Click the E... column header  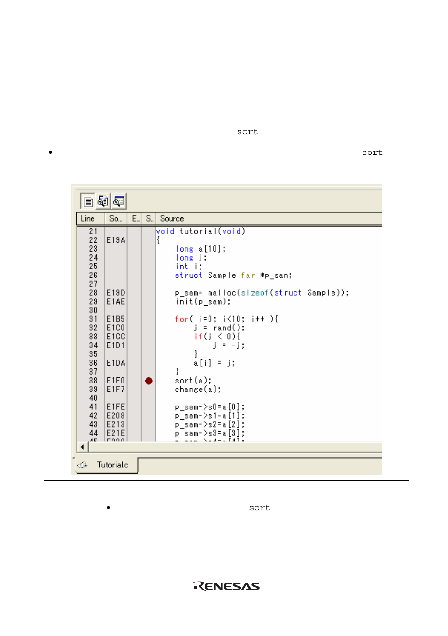pos(135,218)
